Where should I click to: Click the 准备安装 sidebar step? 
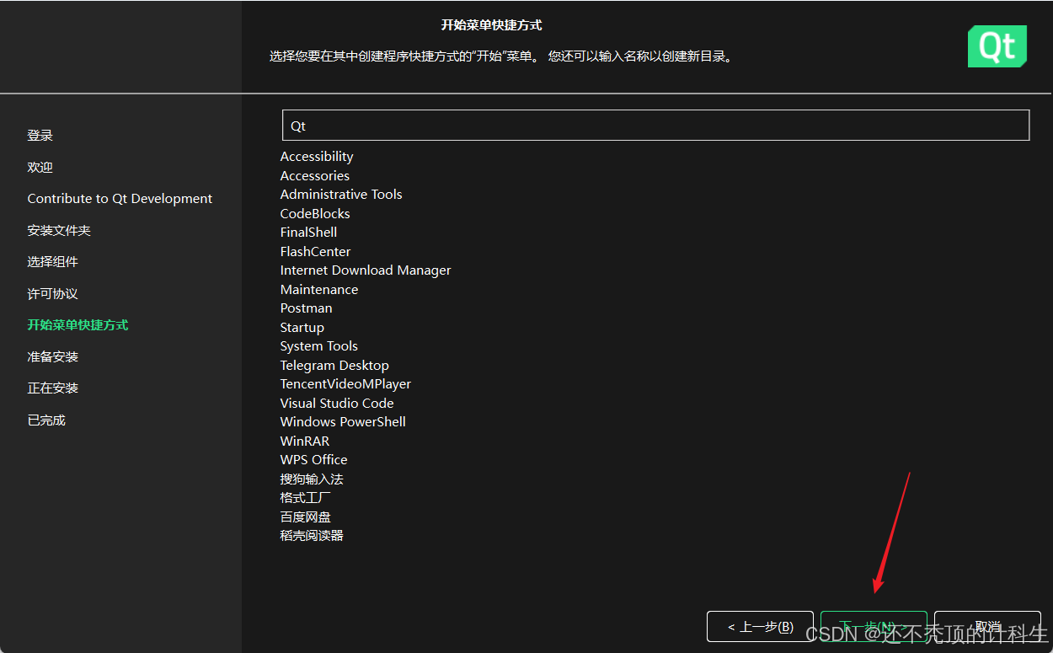click(52, 357)
